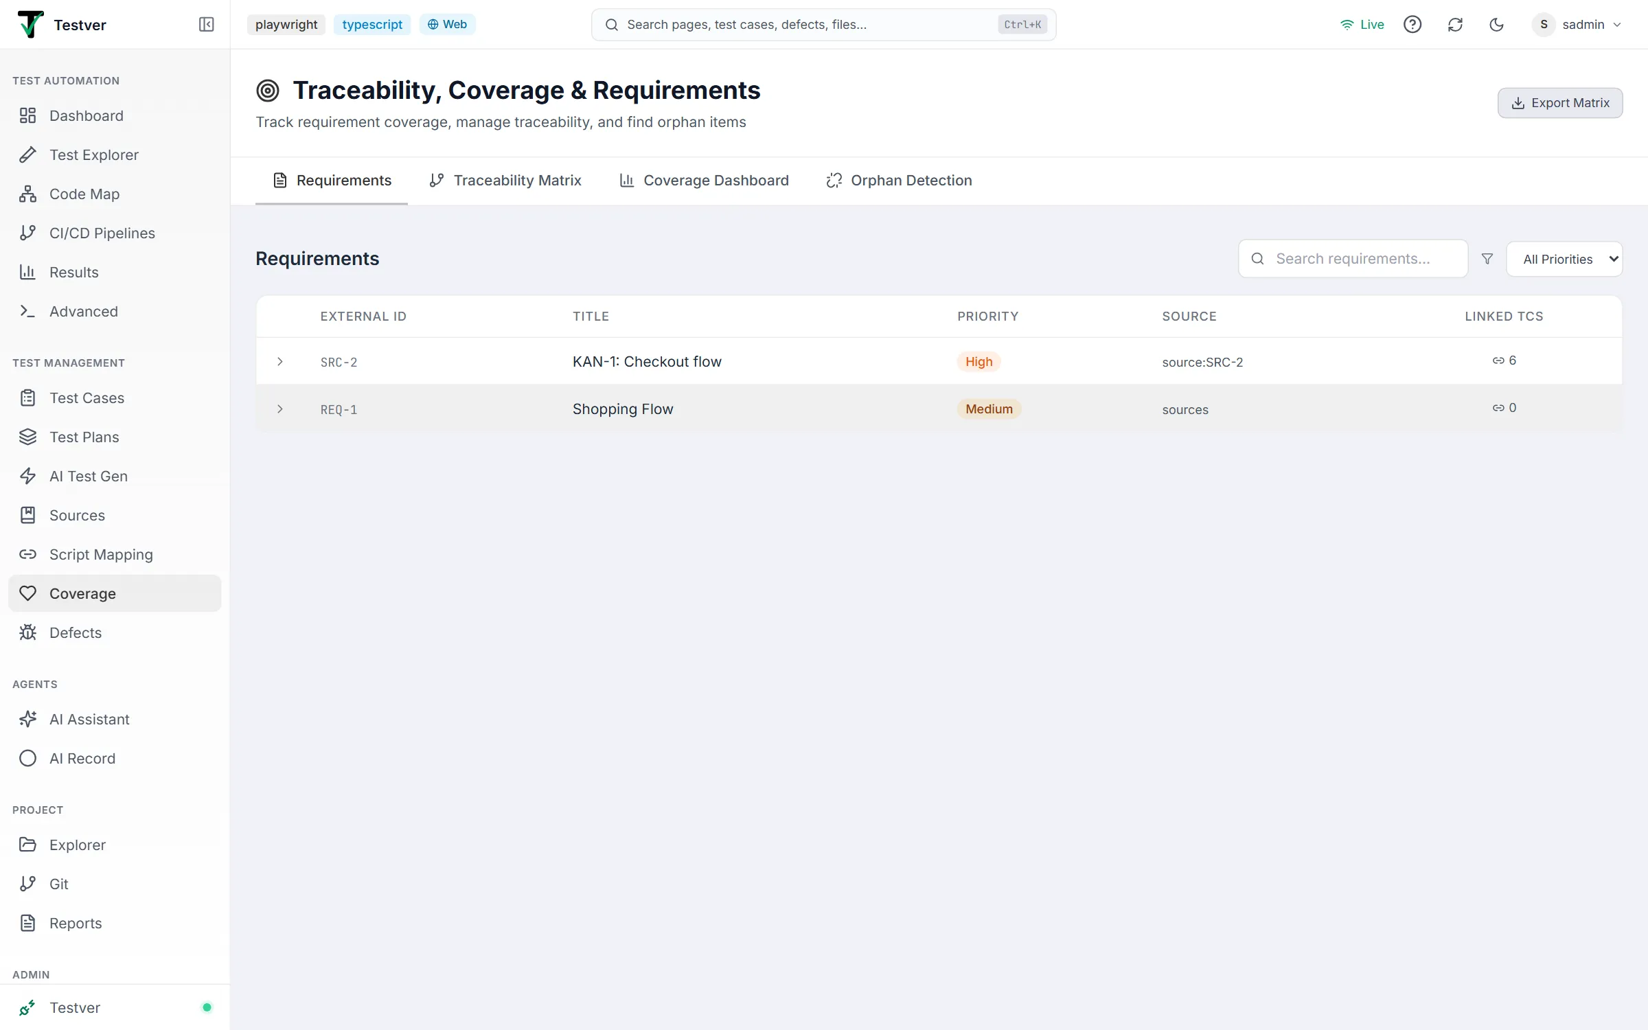Open the Results page
Viewport: 1648px width, 1030px height.
(115, 272)
